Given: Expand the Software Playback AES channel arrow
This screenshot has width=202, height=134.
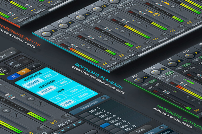Looking at the screenshot, I should 131,51.
